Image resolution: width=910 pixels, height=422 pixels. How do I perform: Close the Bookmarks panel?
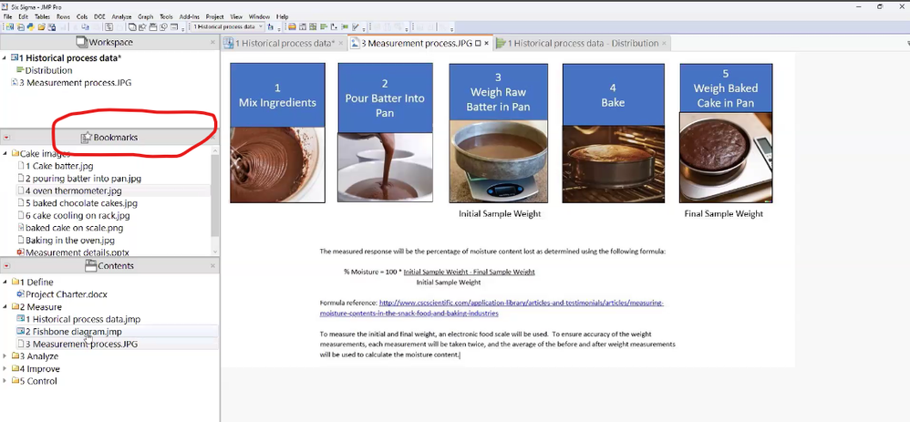(x=212, y=138)
